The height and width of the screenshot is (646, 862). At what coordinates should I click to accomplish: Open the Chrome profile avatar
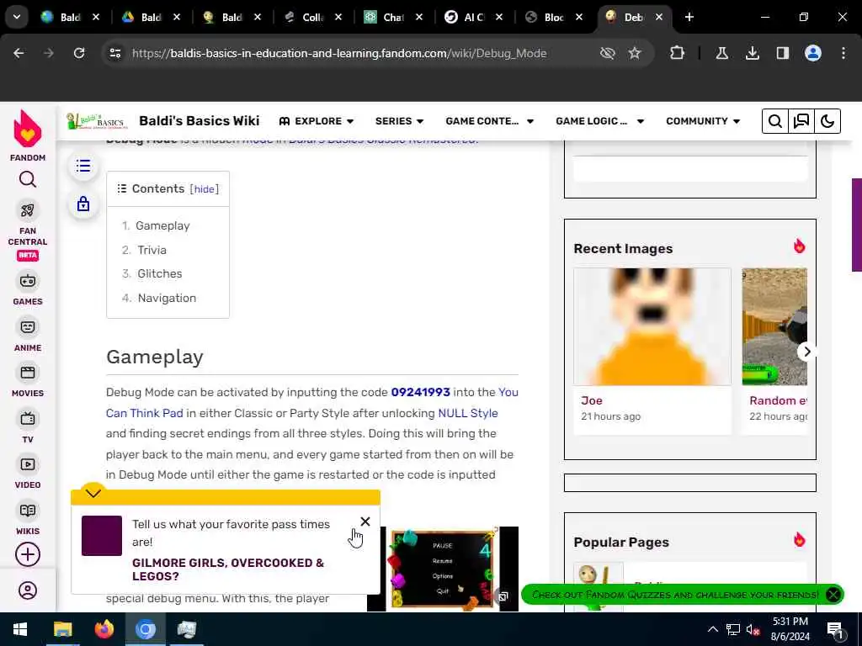click(813, 53)
